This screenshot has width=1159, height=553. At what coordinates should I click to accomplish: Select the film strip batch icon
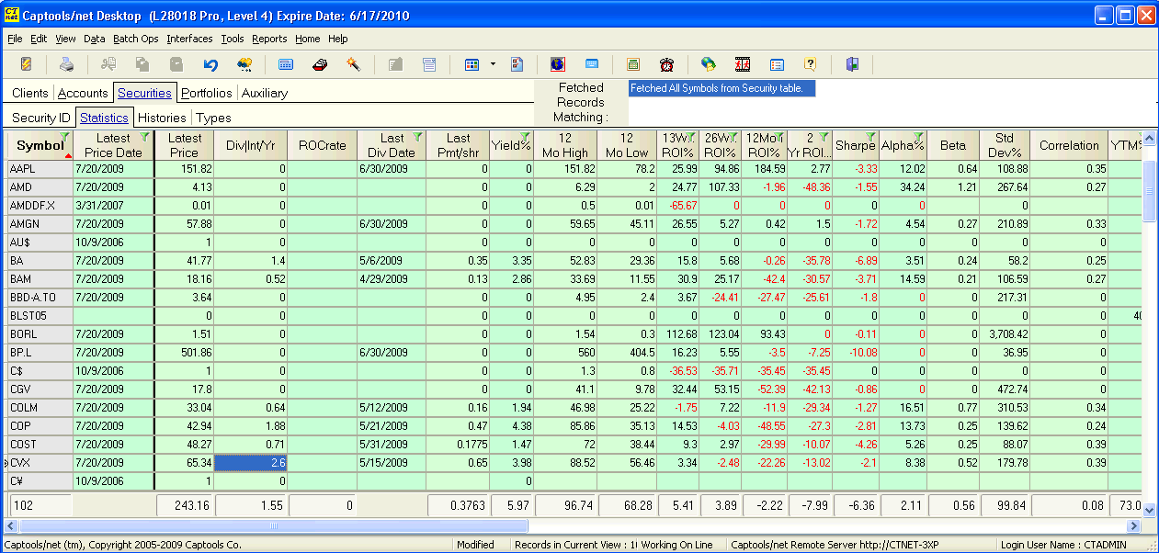pyautogui.click(x=740, y=64)
